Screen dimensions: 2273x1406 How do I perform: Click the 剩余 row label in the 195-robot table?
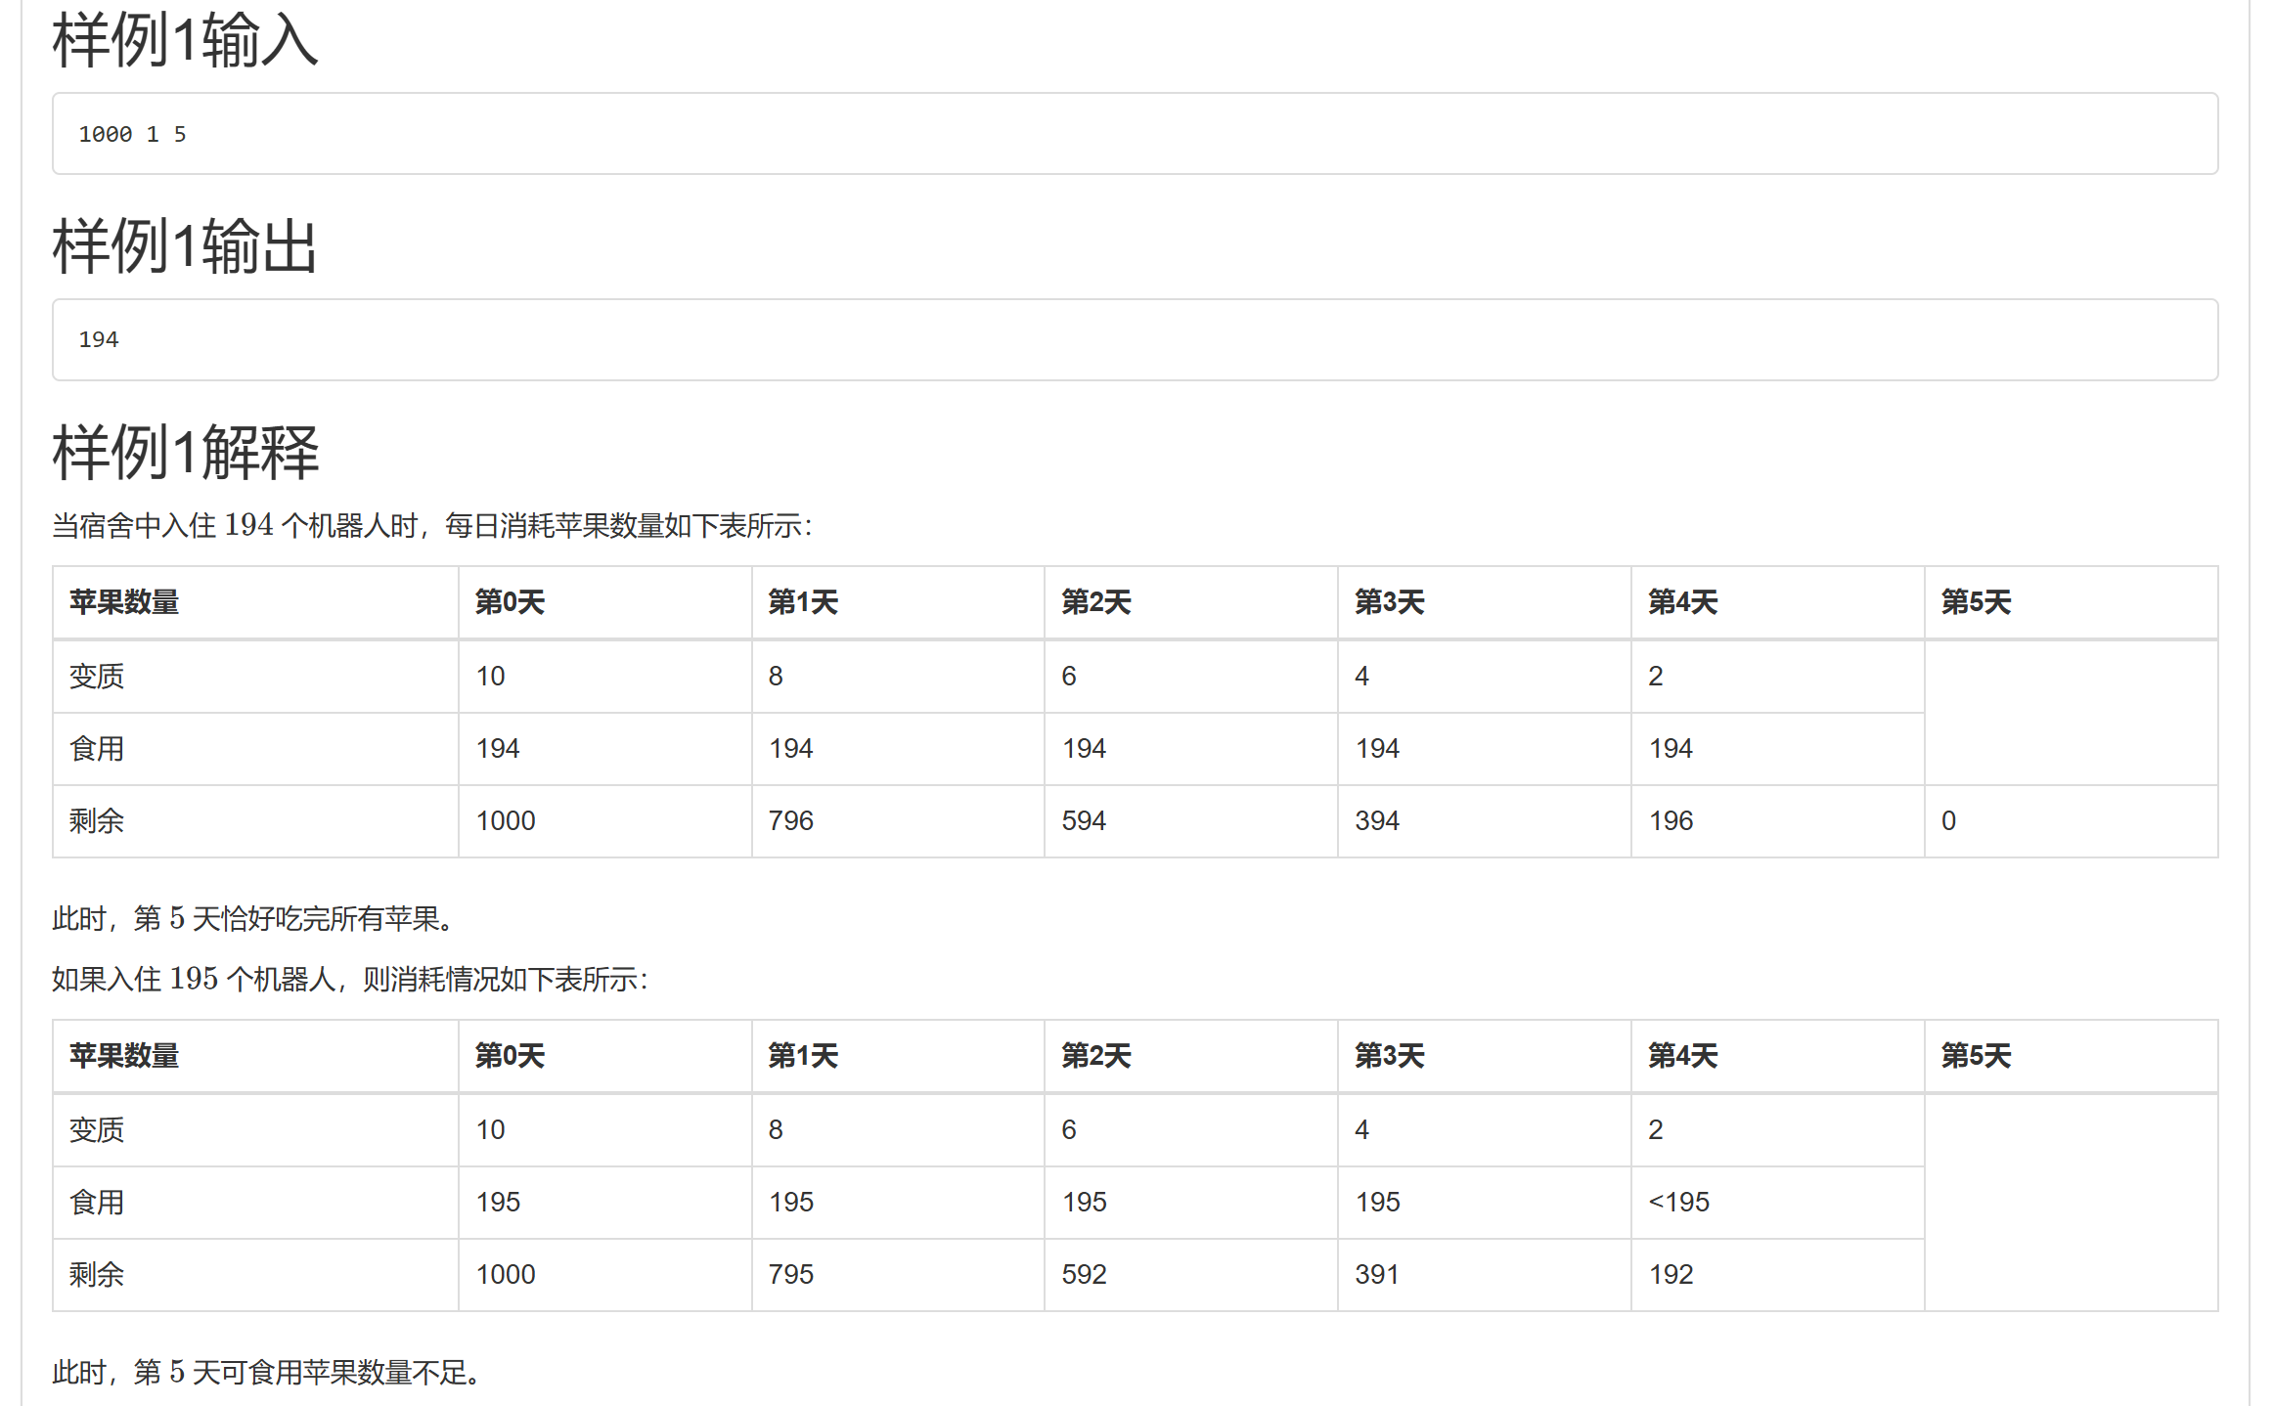pos(97,1275)
